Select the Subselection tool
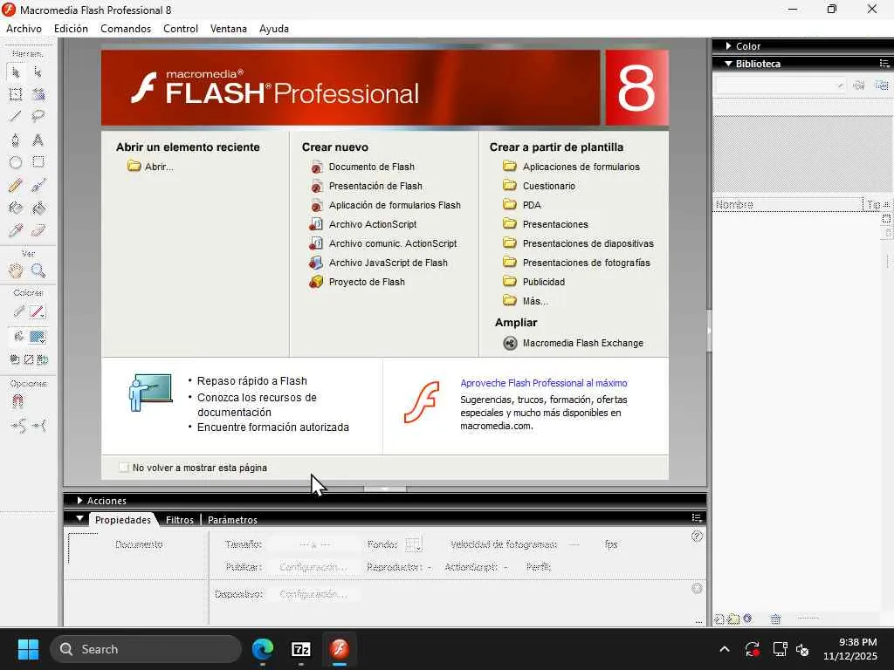This screenshot has width=894, height=670. [x=38, y=72]
